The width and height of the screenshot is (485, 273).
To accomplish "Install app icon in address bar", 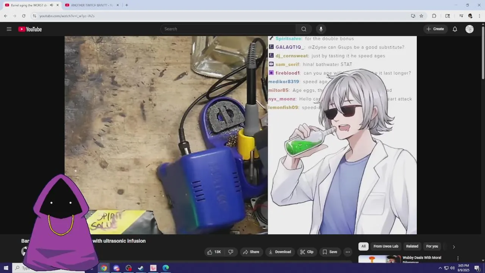I will (413, 16).
